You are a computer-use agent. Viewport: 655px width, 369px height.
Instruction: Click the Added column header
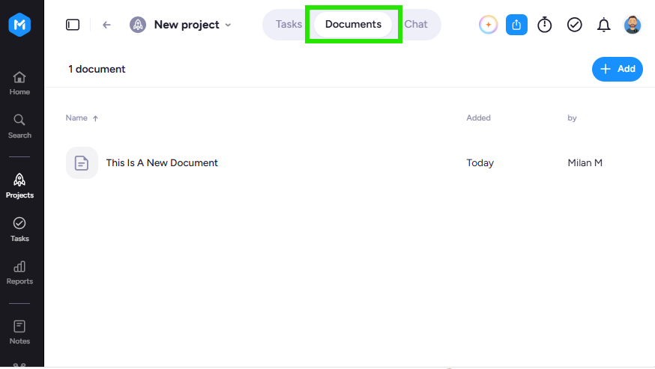coord(478,118)
